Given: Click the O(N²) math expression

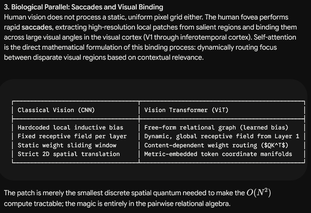Looking at the screenshot, I should 259,193.
